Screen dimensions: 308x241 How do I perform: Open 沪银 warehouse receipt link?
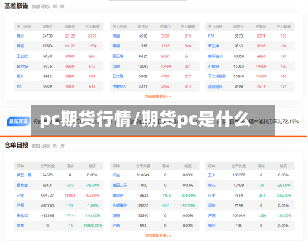20,196
